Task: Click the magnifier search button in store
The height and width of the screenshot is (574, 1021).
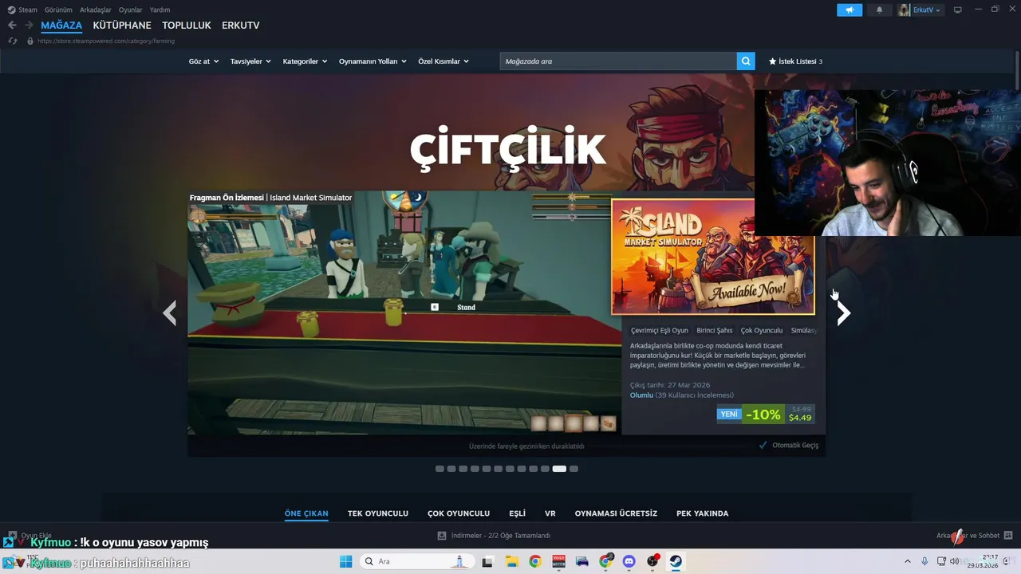Action: [746, 61]
